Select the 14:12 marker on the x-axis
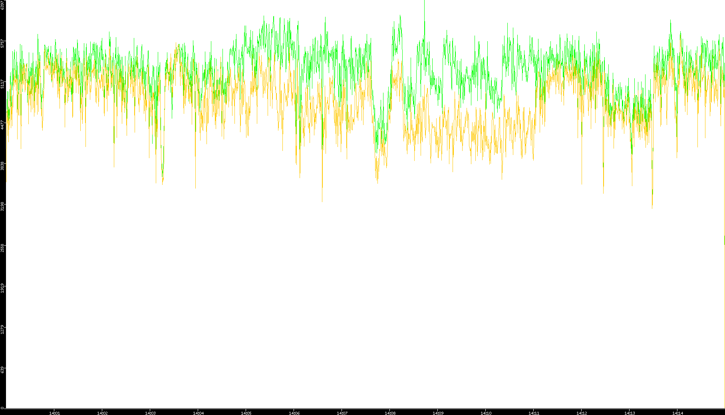The image size is (725, 415). pyautogui.click(x=582, y=413)
